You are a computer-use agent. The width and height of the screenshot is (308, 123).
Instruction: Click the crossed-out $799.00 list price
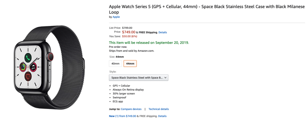pos(127,28)
